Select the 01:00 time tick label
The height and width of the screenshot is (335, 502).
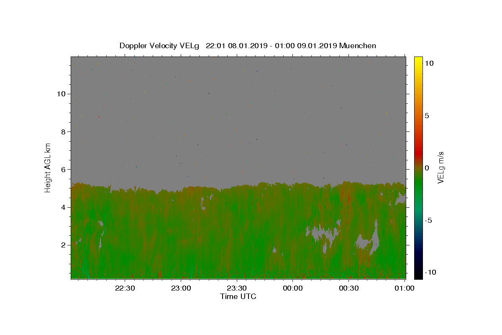(405, 289)
